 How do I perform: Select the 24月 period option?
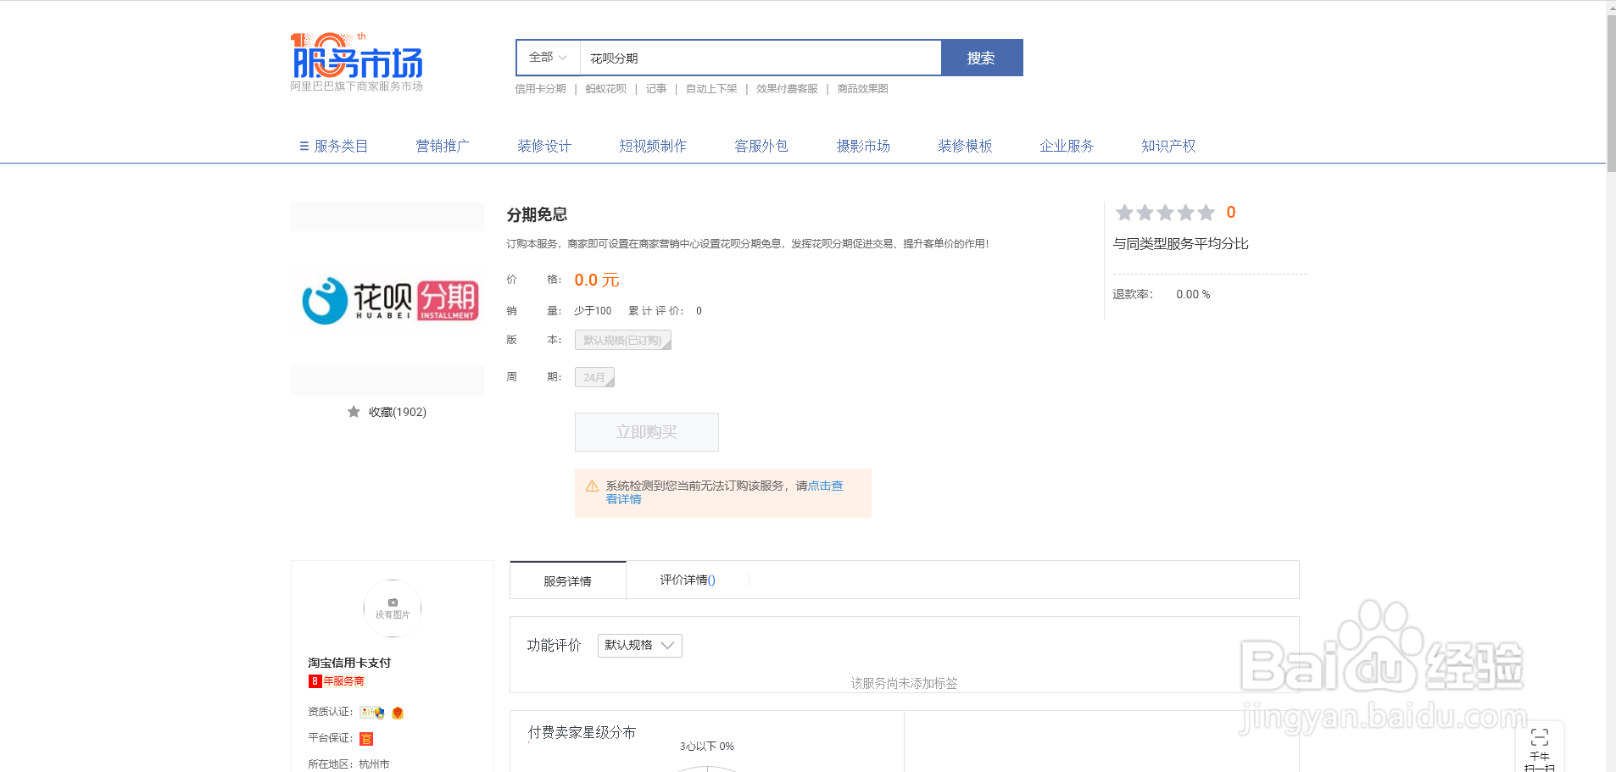pos(594,377)
